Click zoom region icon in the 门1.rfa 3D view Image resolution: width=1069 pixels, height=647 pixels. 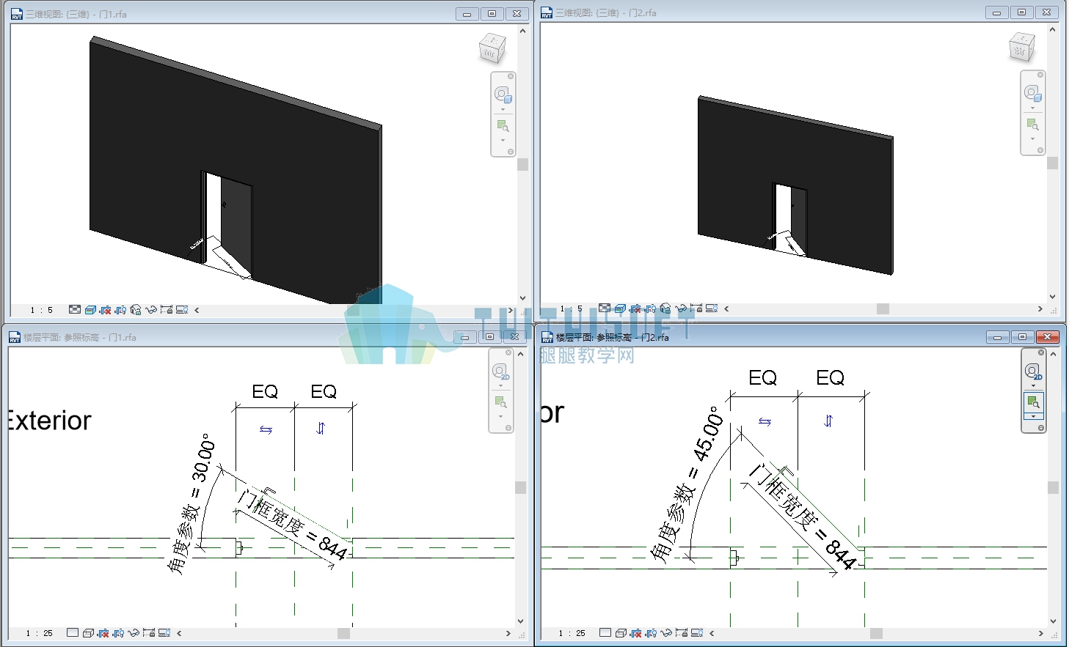[503, 126]
